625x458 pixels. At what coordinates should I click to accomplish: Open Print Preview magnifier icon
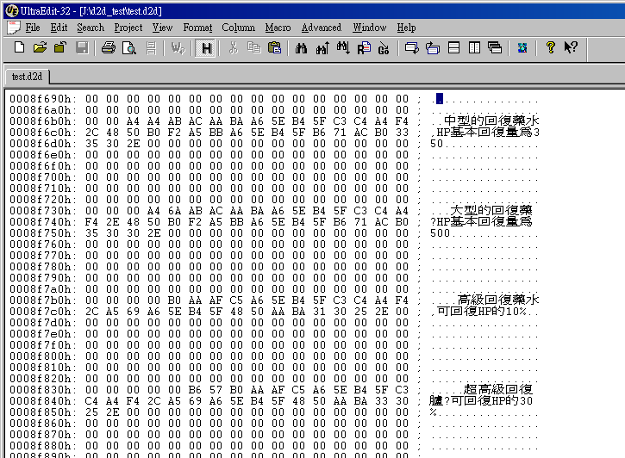(x=129, y=47)
